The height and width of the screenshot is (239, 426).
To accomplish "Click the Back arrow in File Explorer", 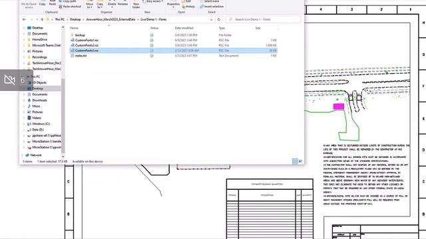I will (x=24, y=19).
